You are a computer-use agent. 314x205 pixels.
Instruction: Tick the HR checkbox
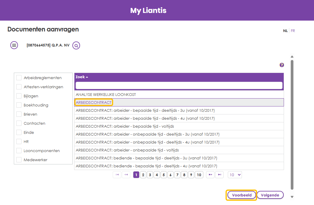coord(19,141)
